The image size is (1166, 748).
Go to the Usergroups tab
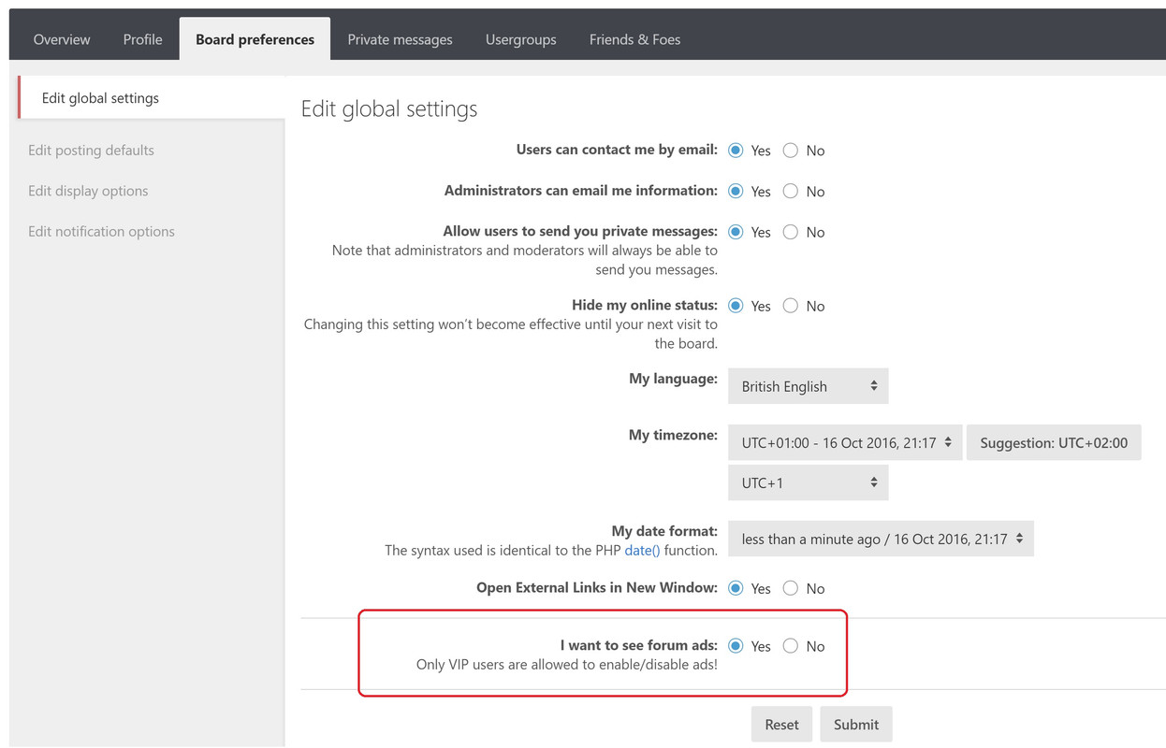click(x=520, y=39)
